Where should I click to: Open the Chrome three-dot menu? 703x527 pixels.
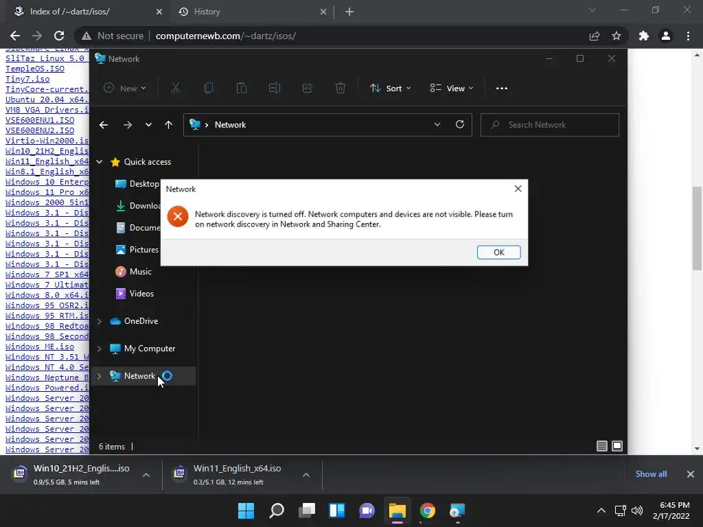(x=688, y=36)
